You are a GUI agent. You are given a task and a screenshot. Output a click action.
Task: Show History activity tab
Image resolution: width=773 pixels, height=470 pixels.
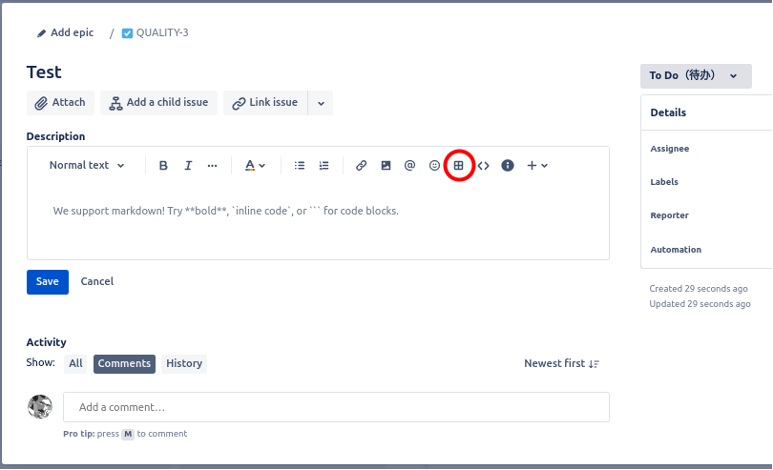(x=184, y=363)
